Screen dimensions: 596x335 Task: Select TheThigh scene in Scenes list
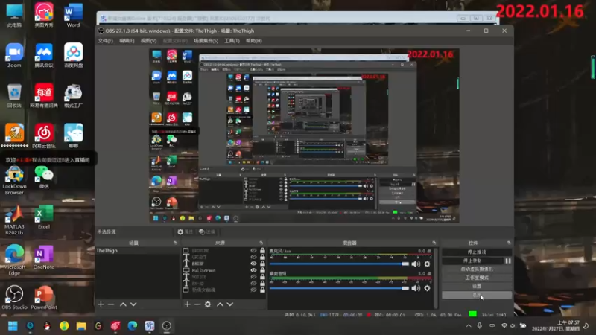[x=137, y=251]
